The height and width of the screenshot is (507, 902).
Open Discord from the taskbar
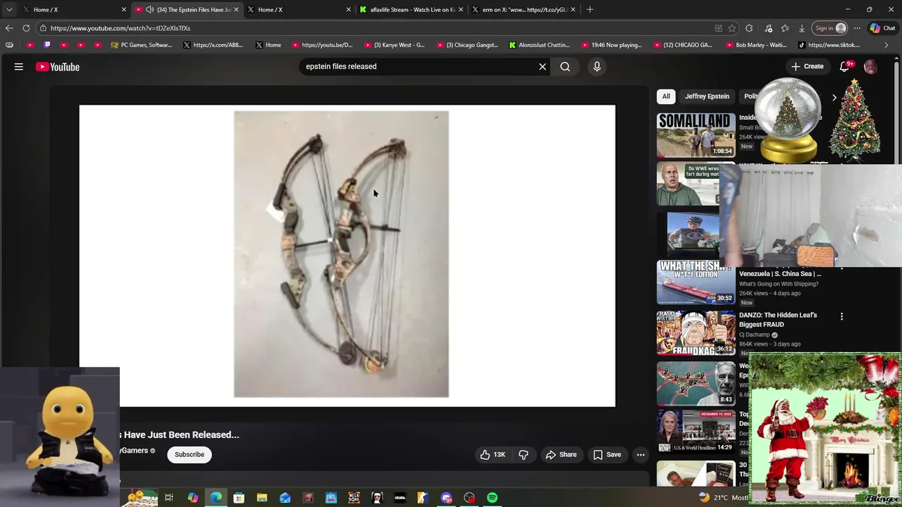click(446, 498)
